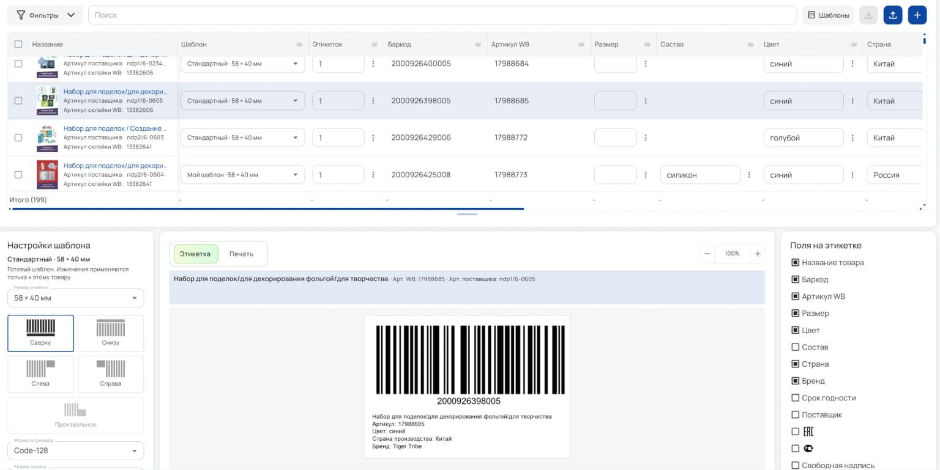The width and height of the screenshot is (940, 470).
Task: Open three-dot menu beside color field, row 17988685
Action: coord(852,101)
